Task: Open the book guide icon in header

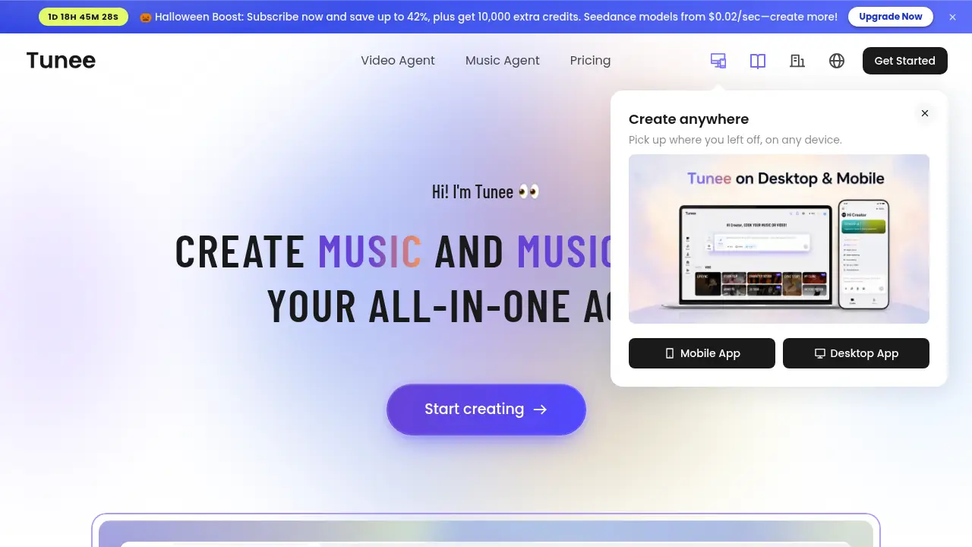Action: click(758, 61)
